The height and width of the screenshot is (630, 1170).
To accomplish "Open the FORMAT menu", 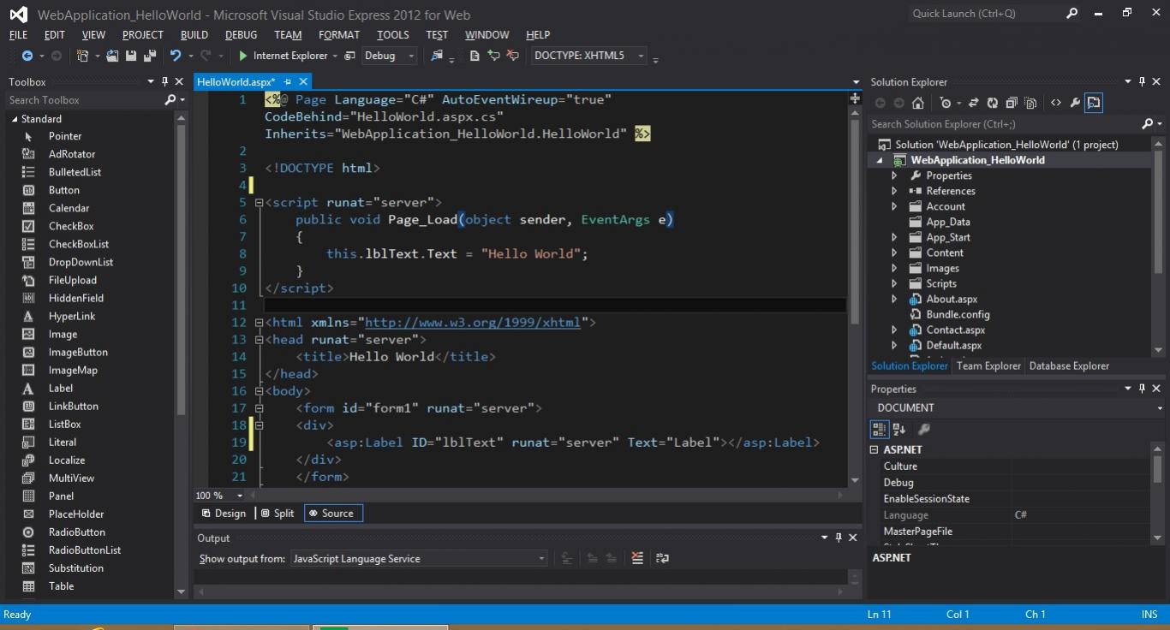I will (339, 35).
